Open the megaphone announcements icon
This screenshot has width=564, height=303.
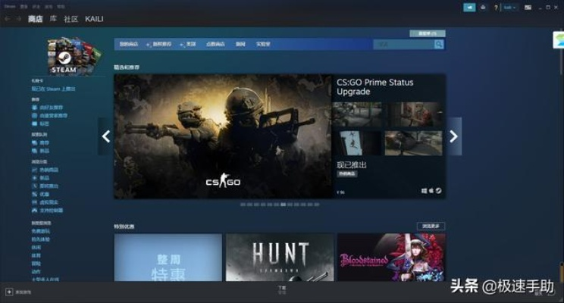pyautogui.click(x=469, y=7)
